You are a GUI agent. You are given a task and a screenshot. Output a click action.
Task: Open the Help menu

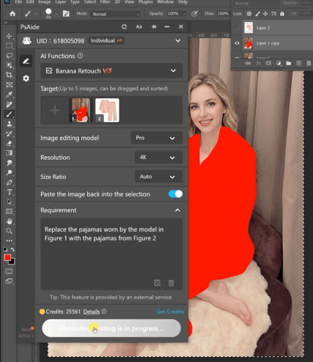click(183, 2)
